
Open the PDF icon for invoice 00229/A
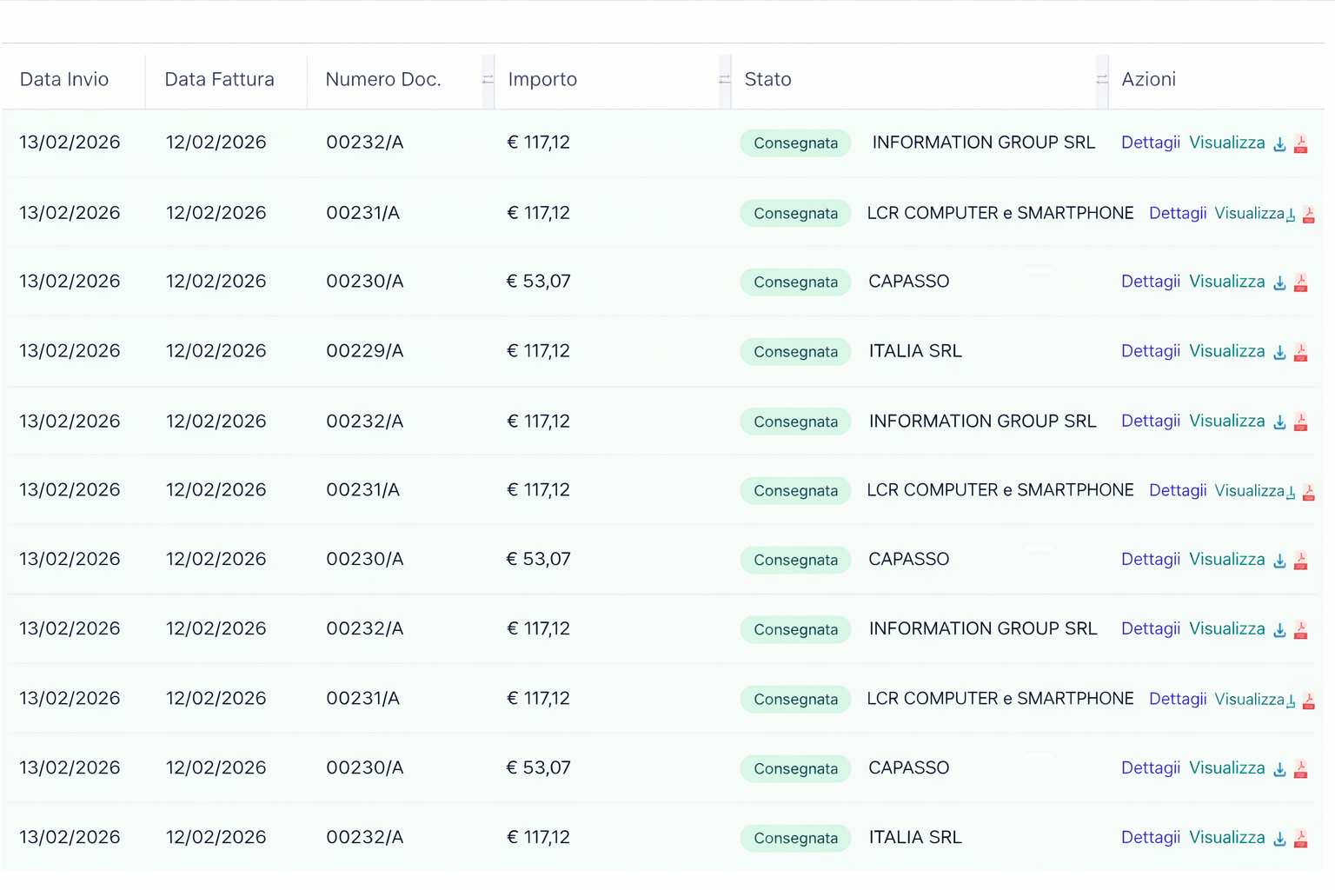coord(1300,352)
